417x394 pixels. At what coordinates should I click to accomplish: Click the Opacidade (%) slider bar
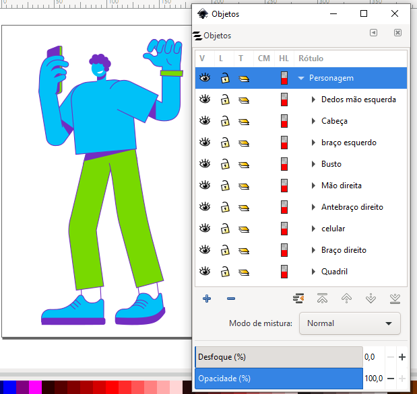coord(278,379)
